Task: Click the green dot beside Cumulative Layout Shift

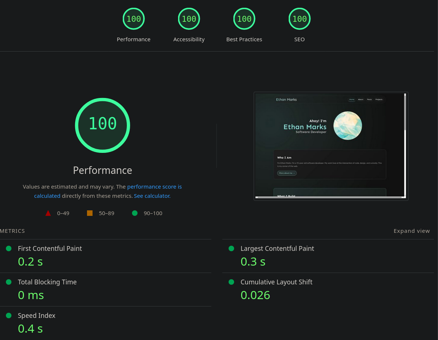Action: click(231, 282)
